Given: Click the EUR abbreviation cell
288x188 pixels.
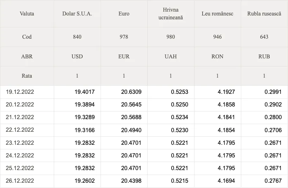Looking at the screenshot, I should [x=124, y=56].
